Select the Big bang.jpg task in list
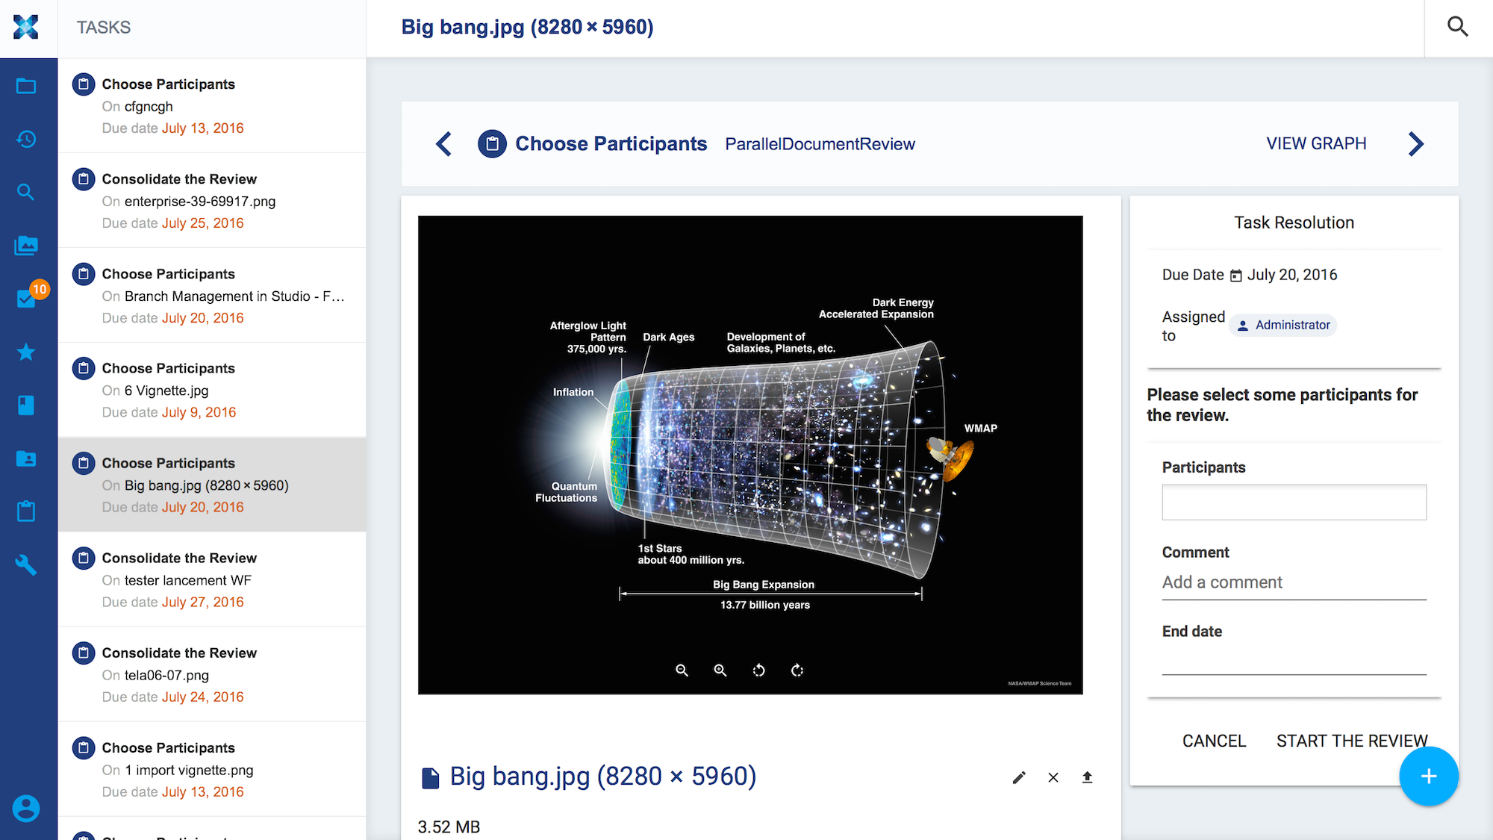Viewport: 1493px width, 840px height. 212,485
